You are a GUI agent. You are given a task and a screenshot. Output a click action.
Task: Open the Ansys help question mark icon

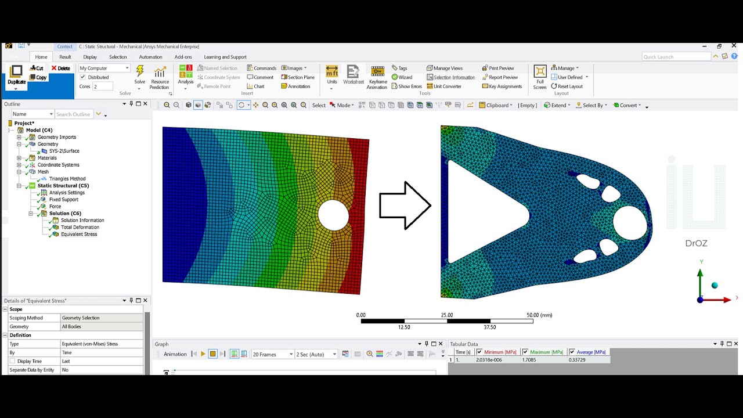[x=734, y=56]
